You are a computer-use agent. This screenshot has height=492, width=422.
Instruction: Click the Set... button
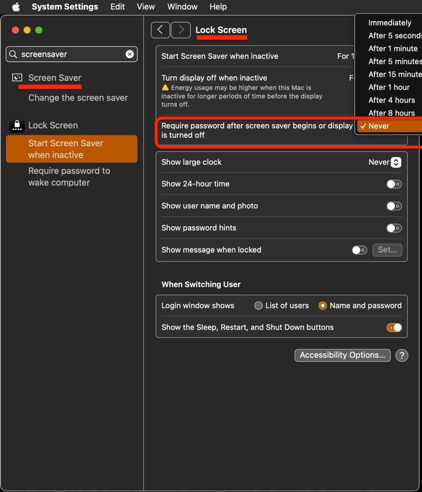click(387, 250)
